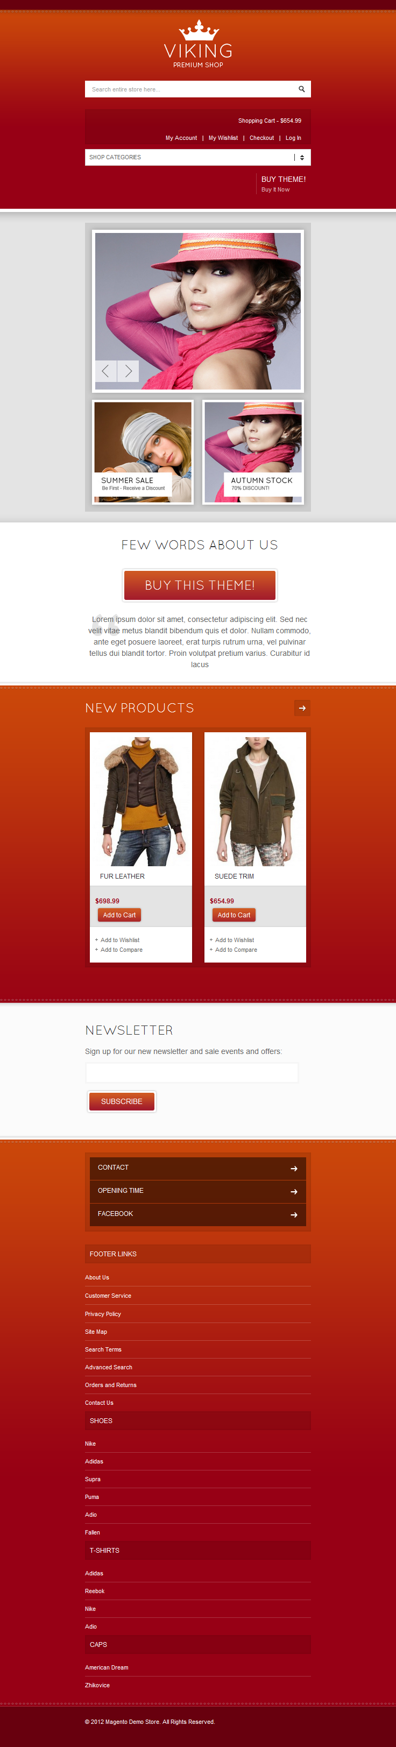Click the Checkout link
Image resolution: width=396 pixels, height=1747 pixels.
click(261, 138)
